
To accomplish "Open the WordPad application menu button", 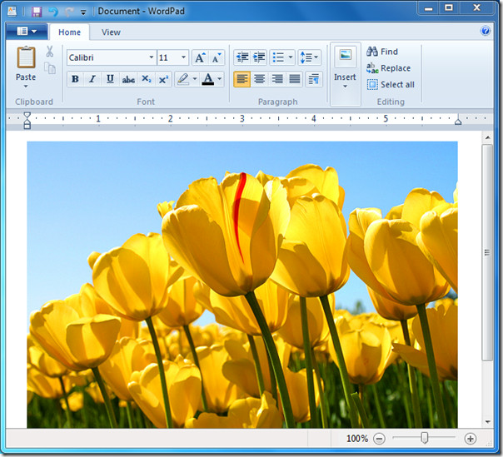I will 26,32.
